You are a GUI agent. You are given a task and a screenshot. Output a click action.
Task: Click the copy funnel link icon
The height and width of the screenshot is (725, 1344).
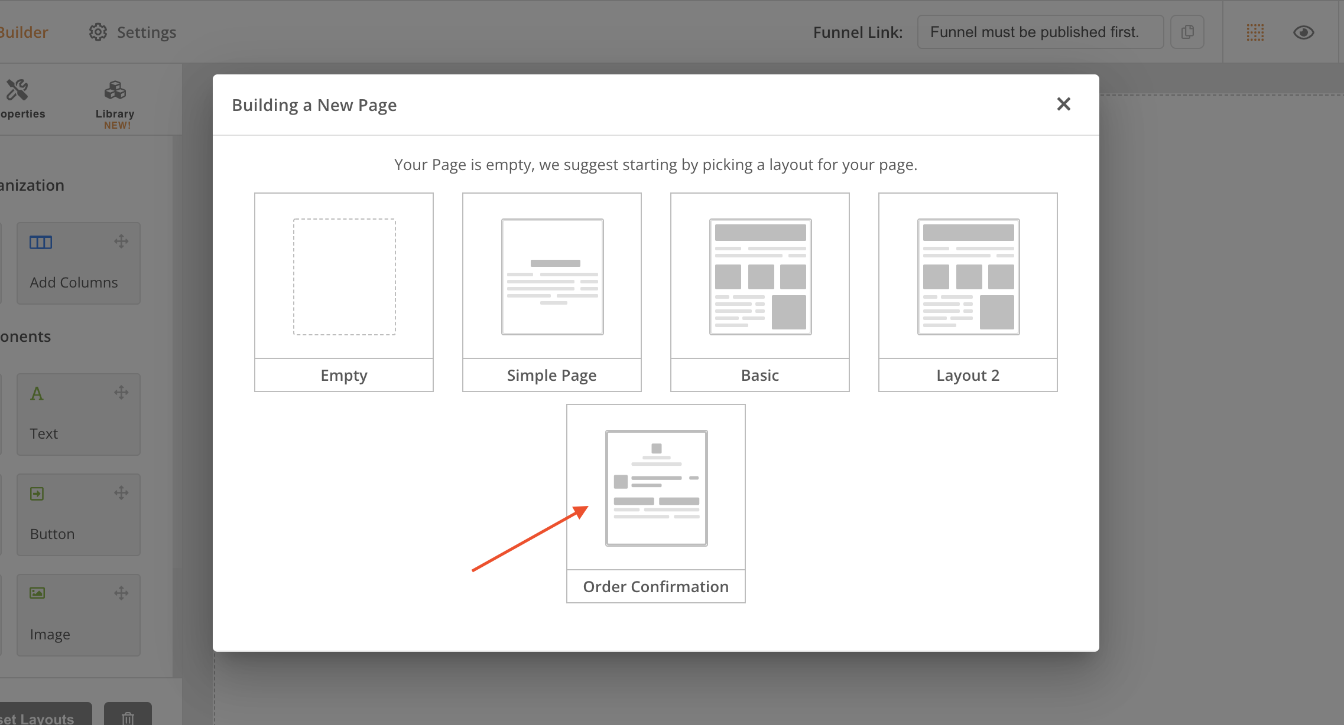1187,32
